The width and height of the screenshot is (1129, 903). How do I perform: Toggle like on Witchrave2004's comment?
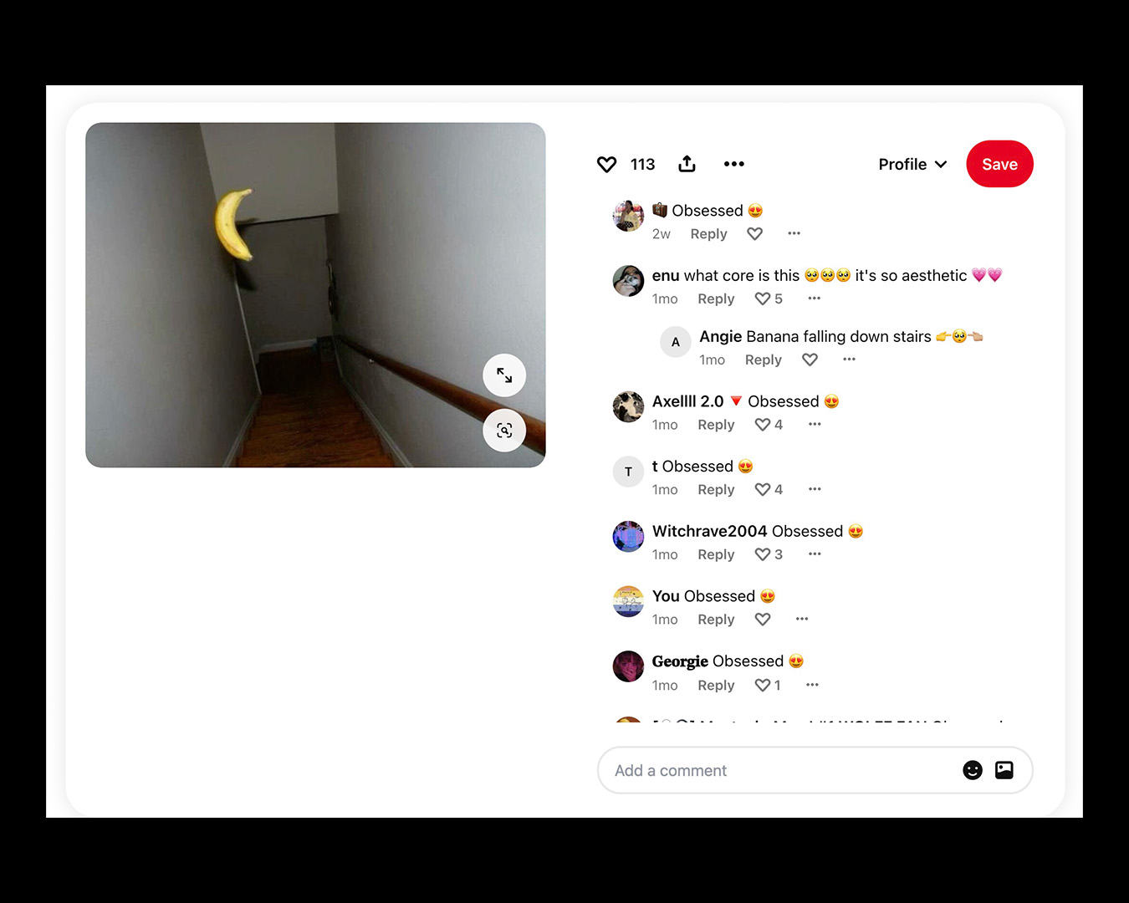click(763, 554)
